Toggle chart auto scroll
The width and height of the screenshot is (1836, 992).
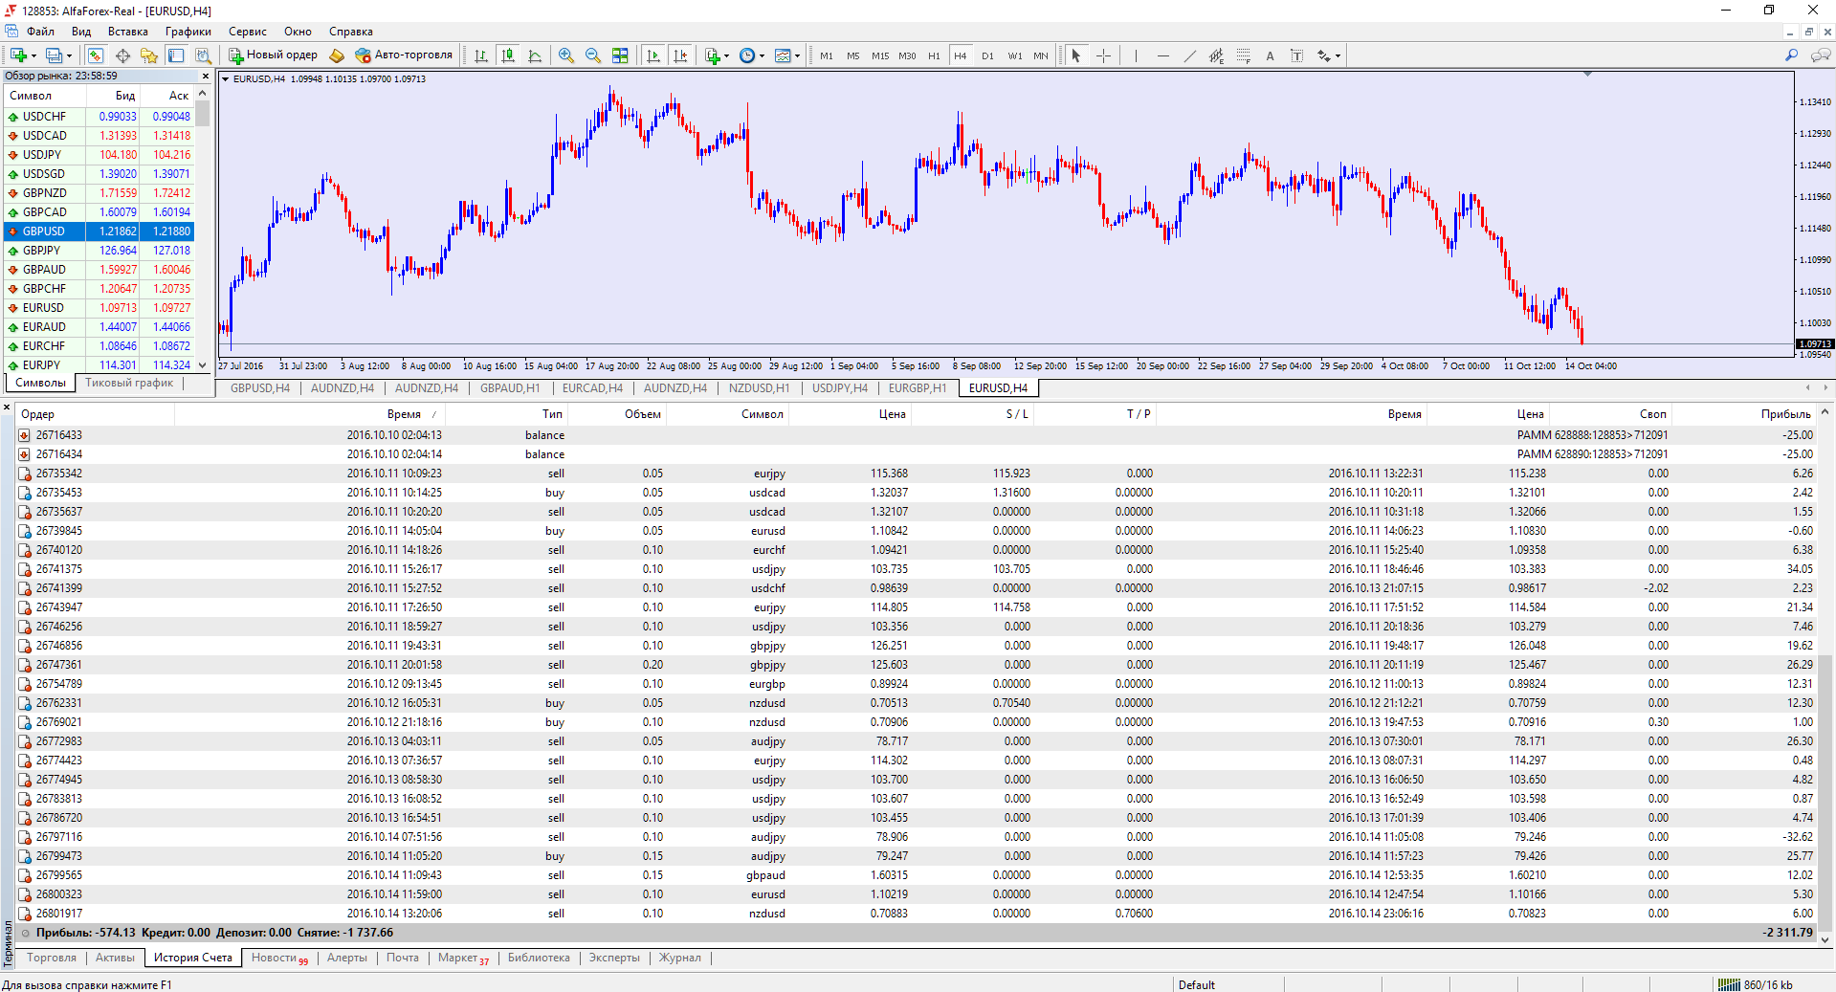pyautogui.click(x=653, y=55)
